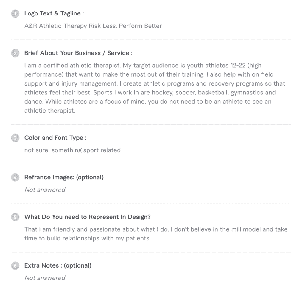The height and width of the screenshot is (292, 305).
Task: Click the number 1 step badge
Action: point(15,14)
